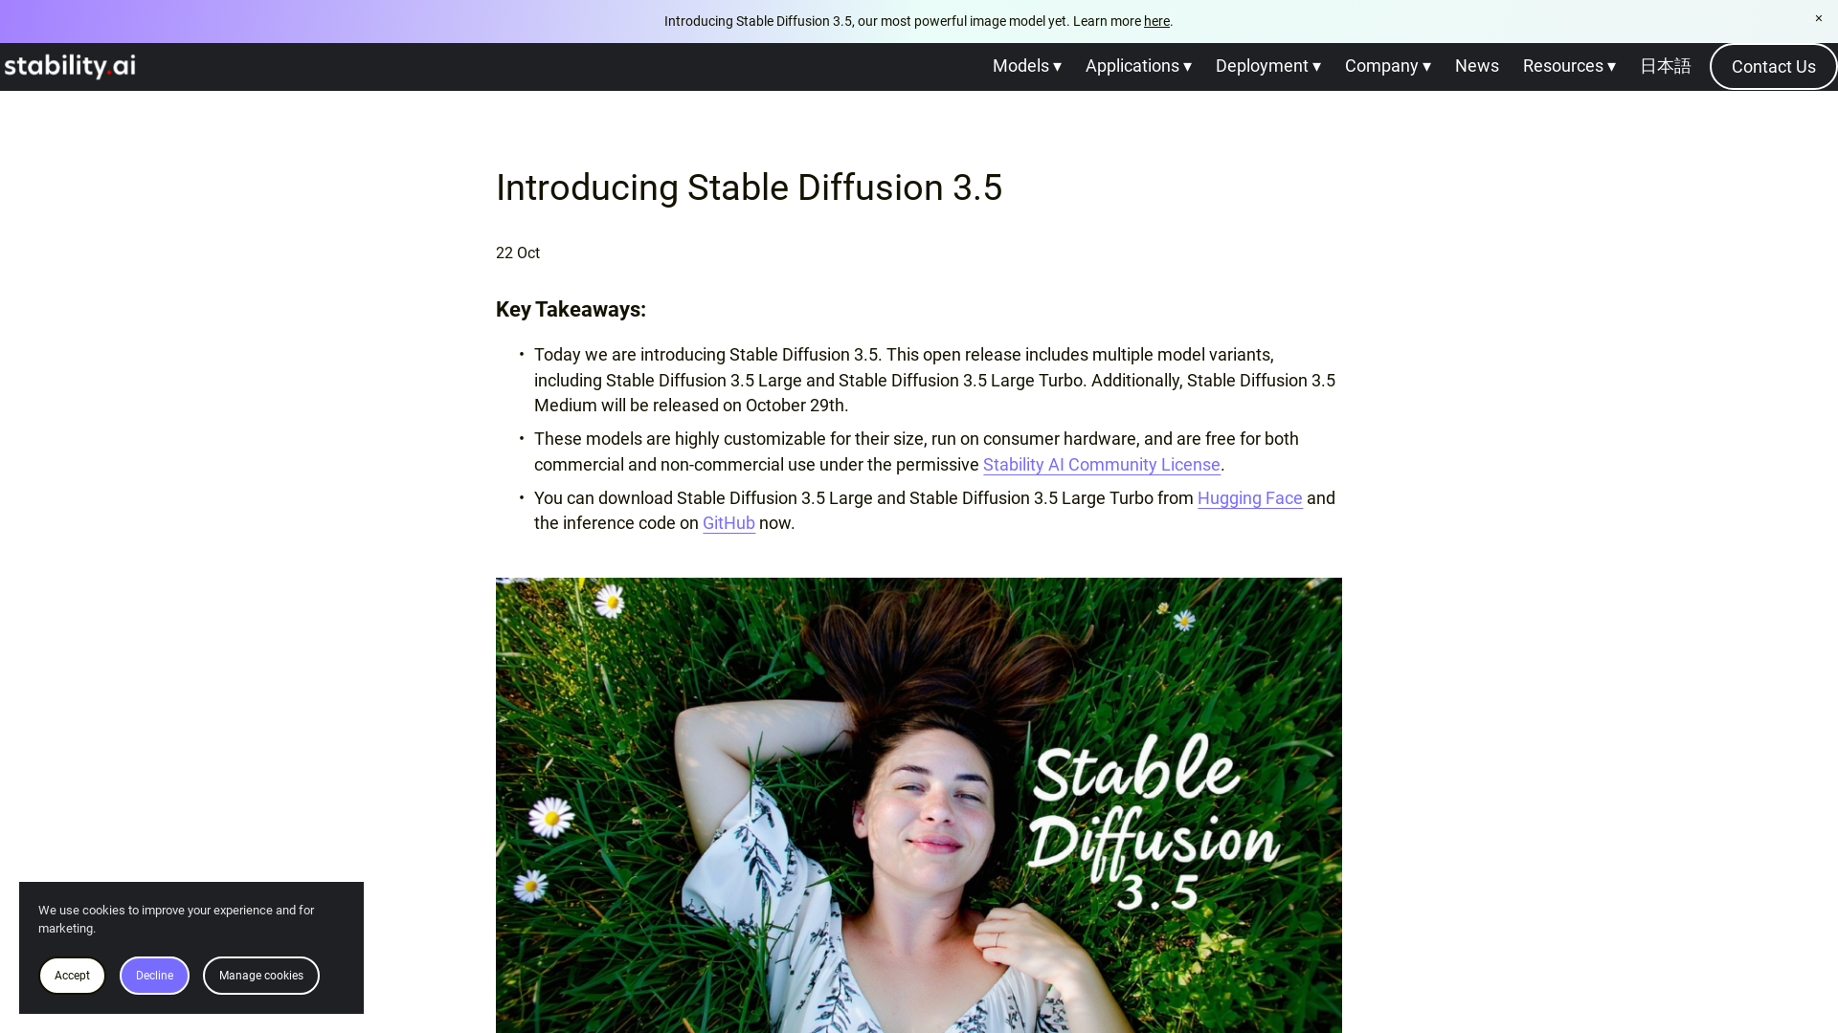Click the Models dropdown arrow

coord(1059,66)
